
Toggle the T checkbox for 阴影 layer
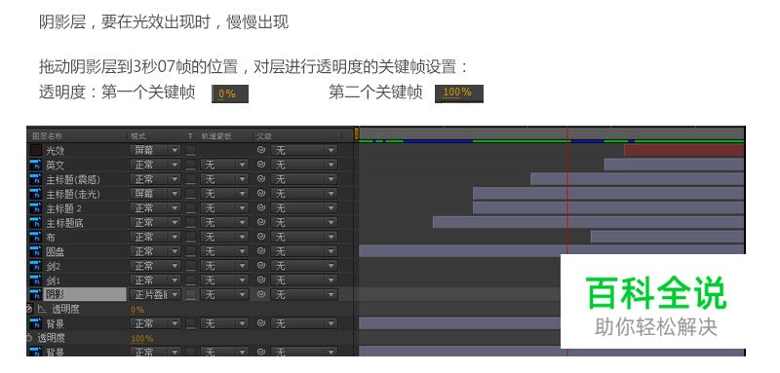pyautogui.click(x=191, y=294)
